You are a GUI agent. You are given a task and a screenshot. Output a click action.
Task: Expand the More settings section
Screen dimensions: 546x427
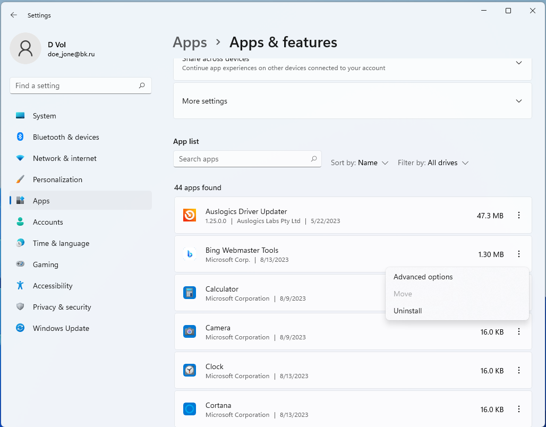(x=352, y=101)
